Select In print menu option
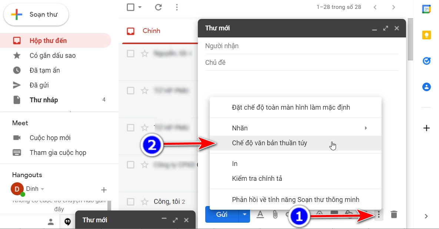Image resolution: width=439 pixels, height=229 pixels. click(296, 164)
